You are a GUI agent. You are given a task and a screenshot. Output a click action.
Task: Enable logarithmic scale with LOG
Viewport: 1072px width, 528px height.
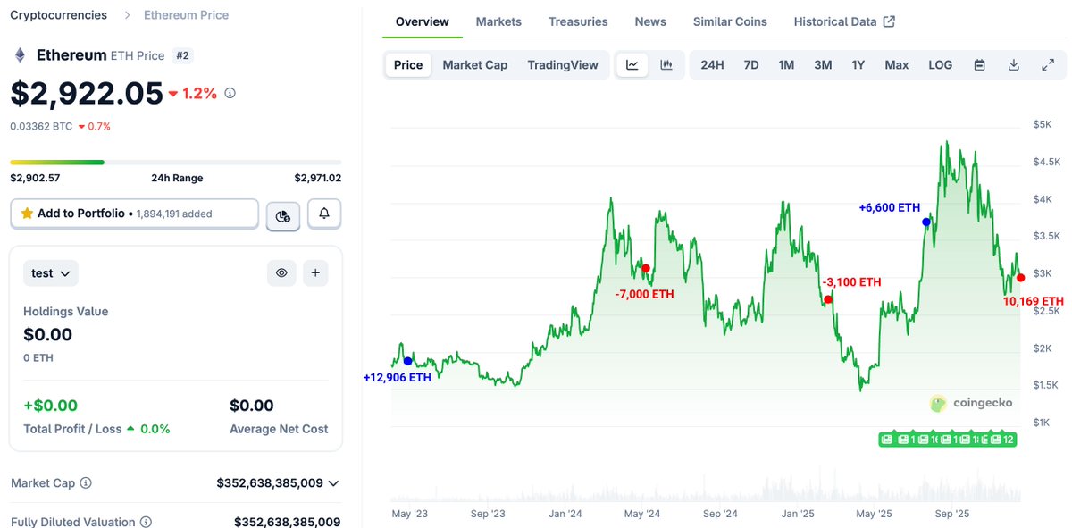coord(940,64)
